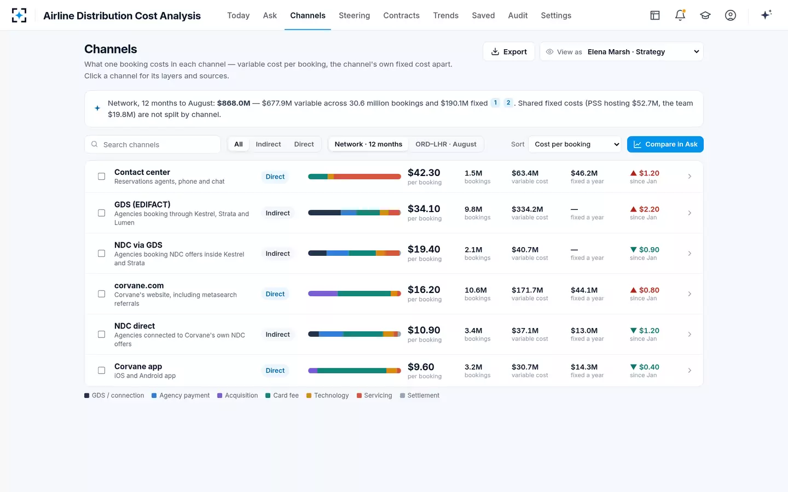Tick the NDC via GDS checkbox
This screenshot has height=492, width=788.
(x=101, y=254)
